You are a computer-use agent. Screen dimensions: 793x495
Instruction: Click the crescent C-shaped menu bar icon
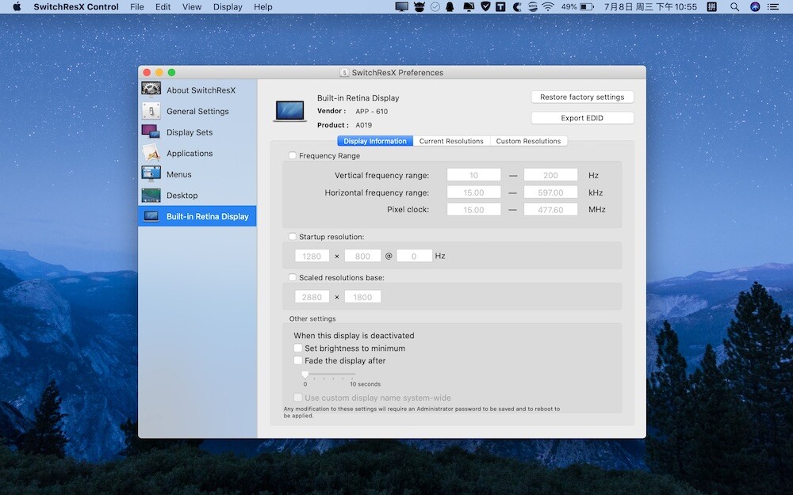(516, 6)
